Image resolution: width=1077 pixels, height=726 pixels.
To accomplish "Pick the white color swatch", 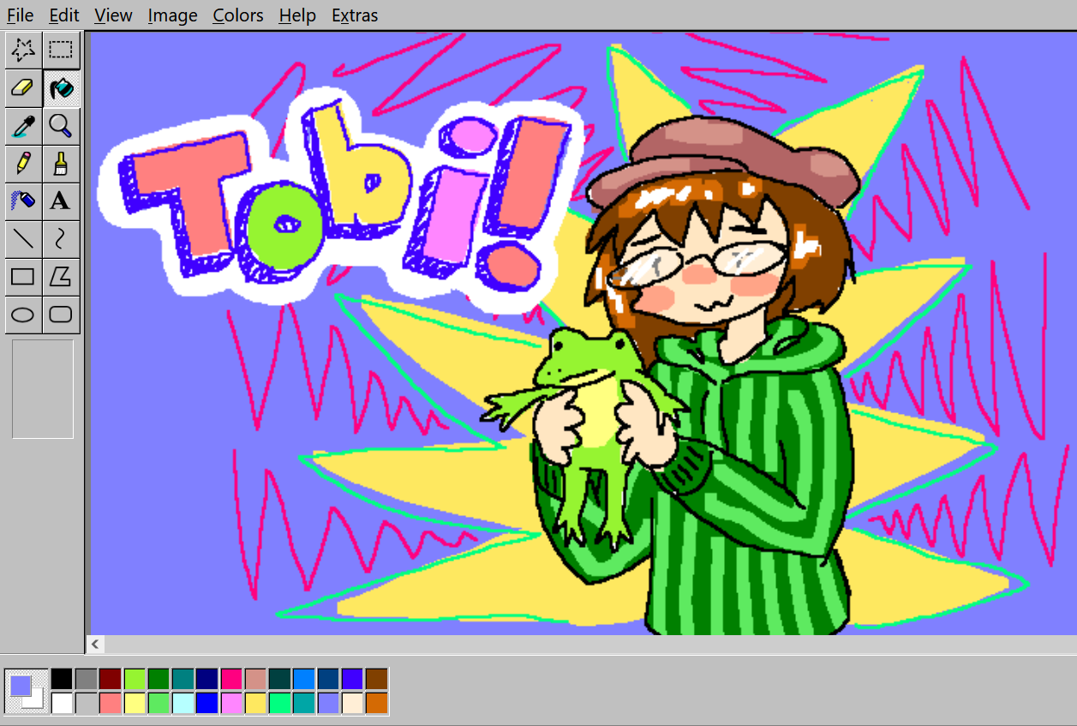I will pos(62,703).
